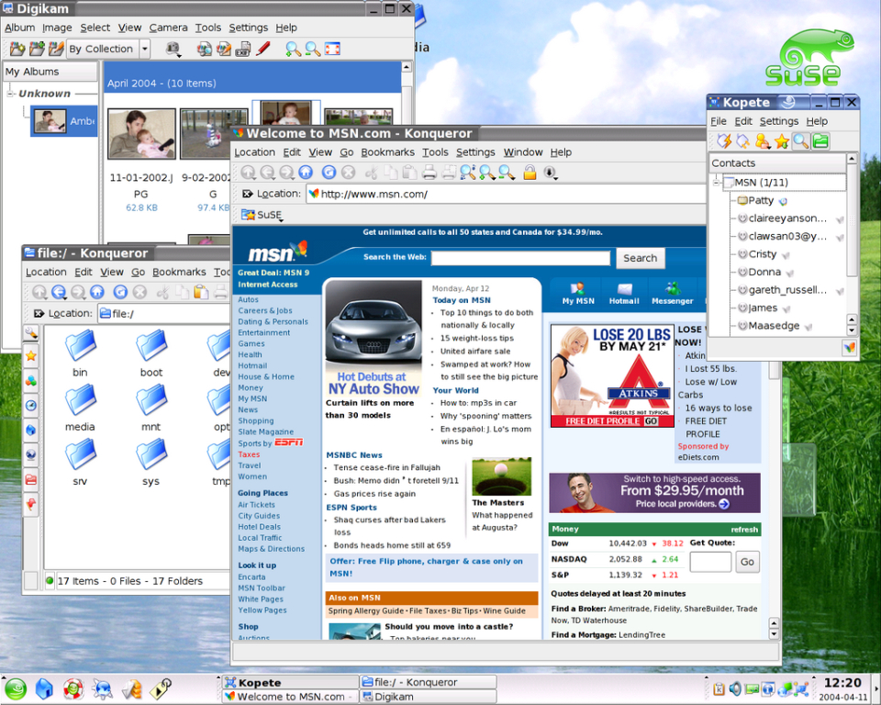Click the red pen icon in Digikam toolbar
The width and height of the screenshot is (881, 705).
(x=263, y=49)
